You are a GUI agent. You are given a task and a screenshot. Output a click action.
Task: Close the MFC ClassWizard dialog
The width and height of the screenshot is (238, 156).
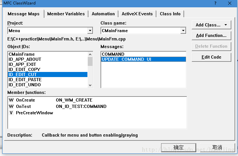coord(230,3)
